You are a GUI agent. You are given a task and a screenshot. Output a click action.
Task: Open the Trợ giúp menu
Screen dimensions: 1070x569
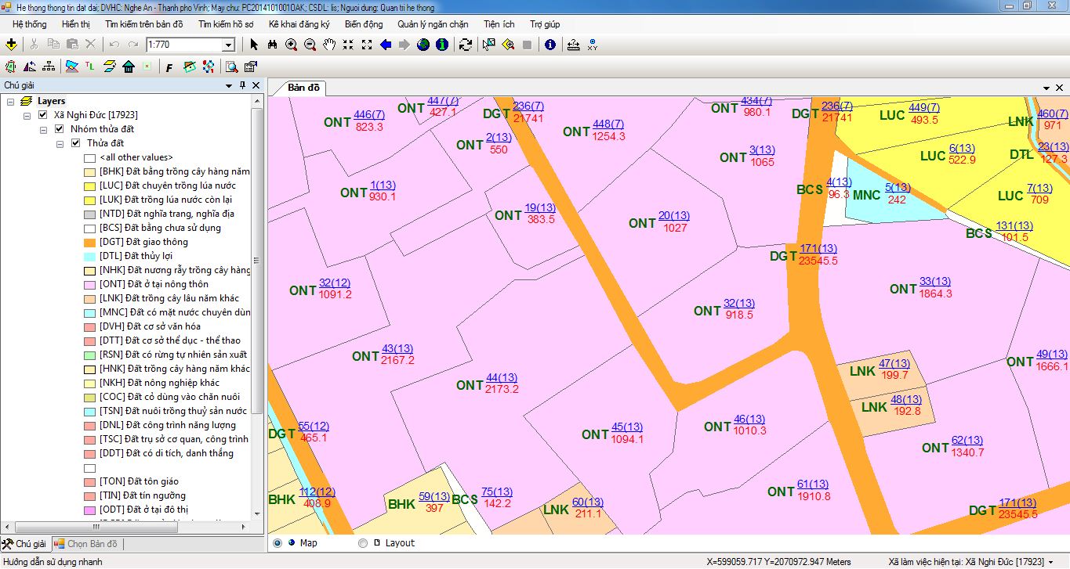coord(545,24)
